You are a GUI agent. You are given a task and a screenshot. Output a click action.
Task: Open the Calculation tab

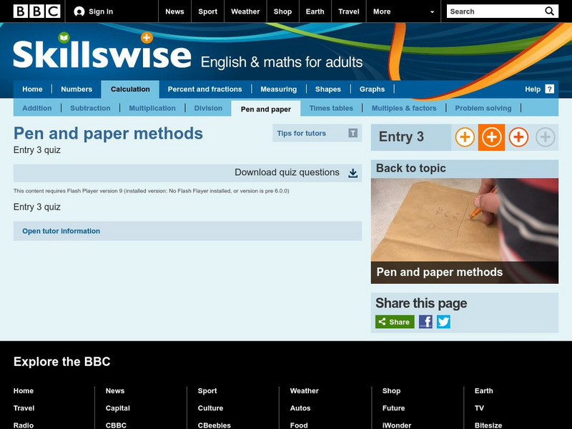[132, 89]
